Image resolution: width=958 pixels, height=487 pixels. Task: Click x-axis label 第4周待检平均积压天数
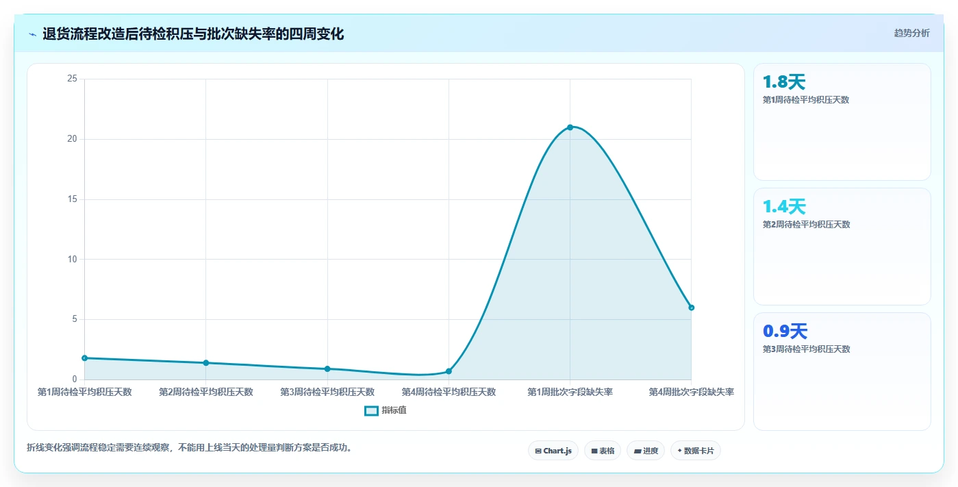pyautogui.click(x=449, y=392)
